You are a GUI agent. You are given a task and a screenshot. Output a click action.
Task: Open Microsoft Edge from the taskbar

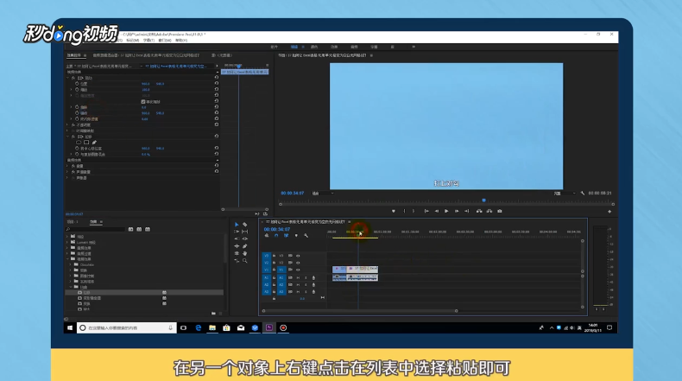199,328
